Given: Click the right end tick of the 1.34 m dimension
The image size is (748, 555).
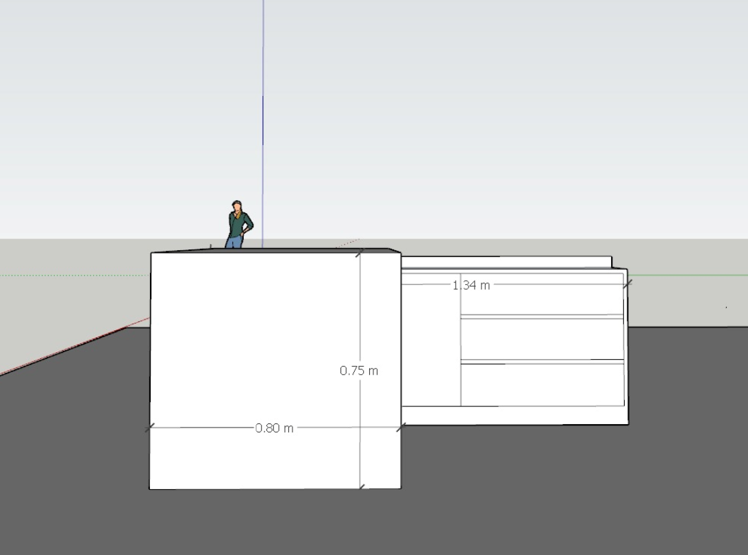Looking at the screenshot, I should 627,283.
